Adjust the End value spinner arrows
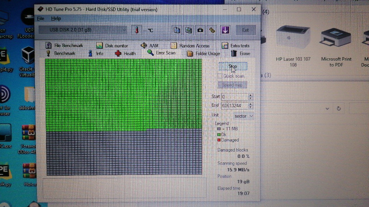The image size is (369, 207). click(251, 106)
